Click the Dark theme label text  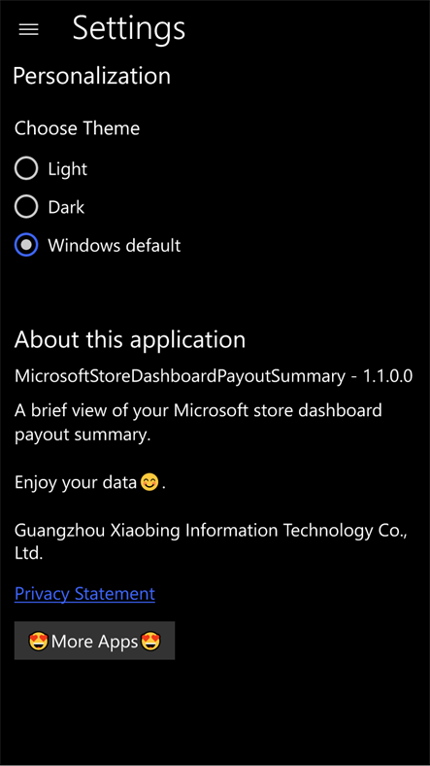66,207
